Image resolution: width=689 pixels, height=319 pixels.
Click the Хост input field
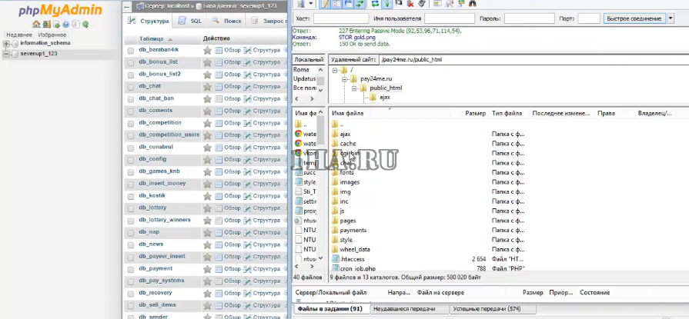coord(339,18)
